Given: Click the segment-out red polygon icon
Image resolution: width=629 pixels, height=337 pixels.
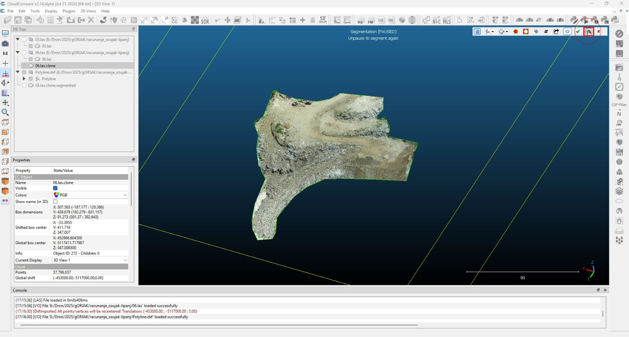Looking at the screenshot, I should coord(525,31).
